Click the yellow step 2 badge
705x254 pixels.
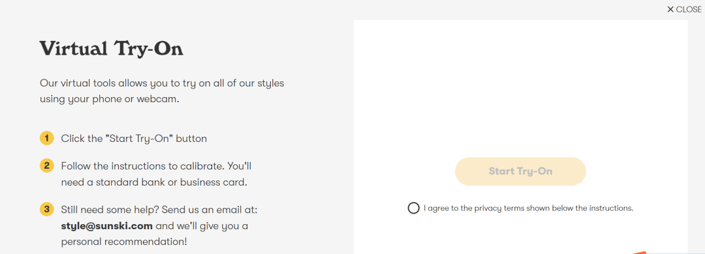[x=47, y=166]
